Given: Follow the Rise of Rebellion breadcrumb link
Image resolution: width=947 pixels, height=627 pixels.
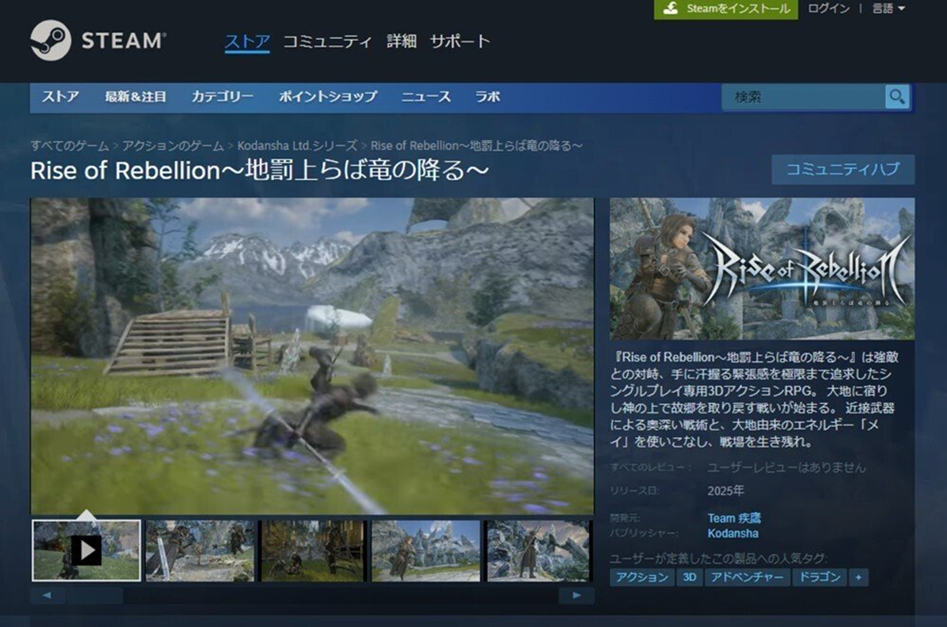Looking at the screenshot, I should point(477,146).
